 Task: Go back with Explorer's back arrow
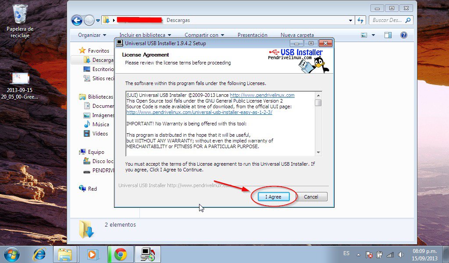[77, 20]
